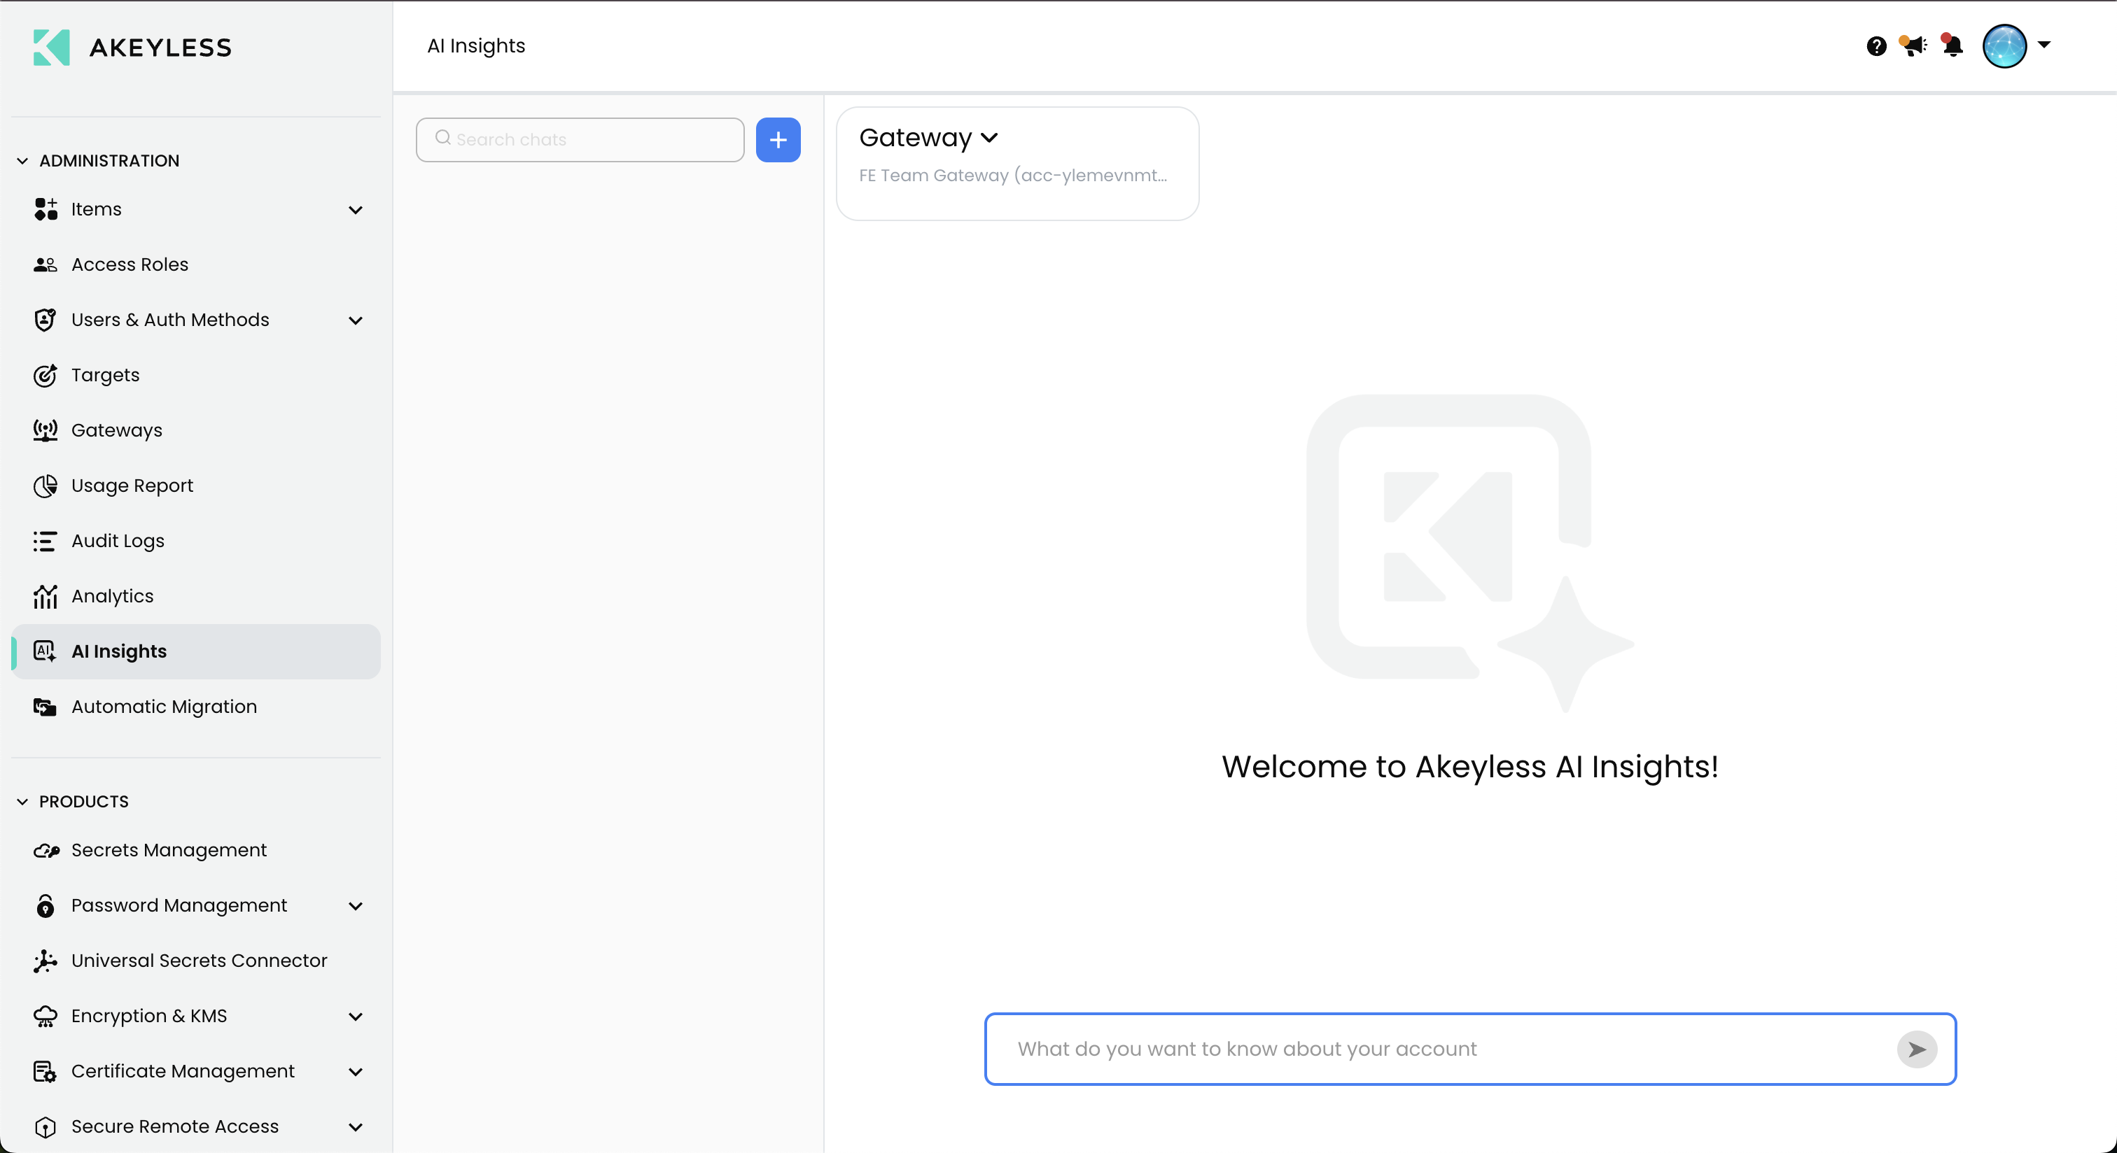Open the notifications bell icon
2117x1153 pixels.
click(x=1953, y=46)
